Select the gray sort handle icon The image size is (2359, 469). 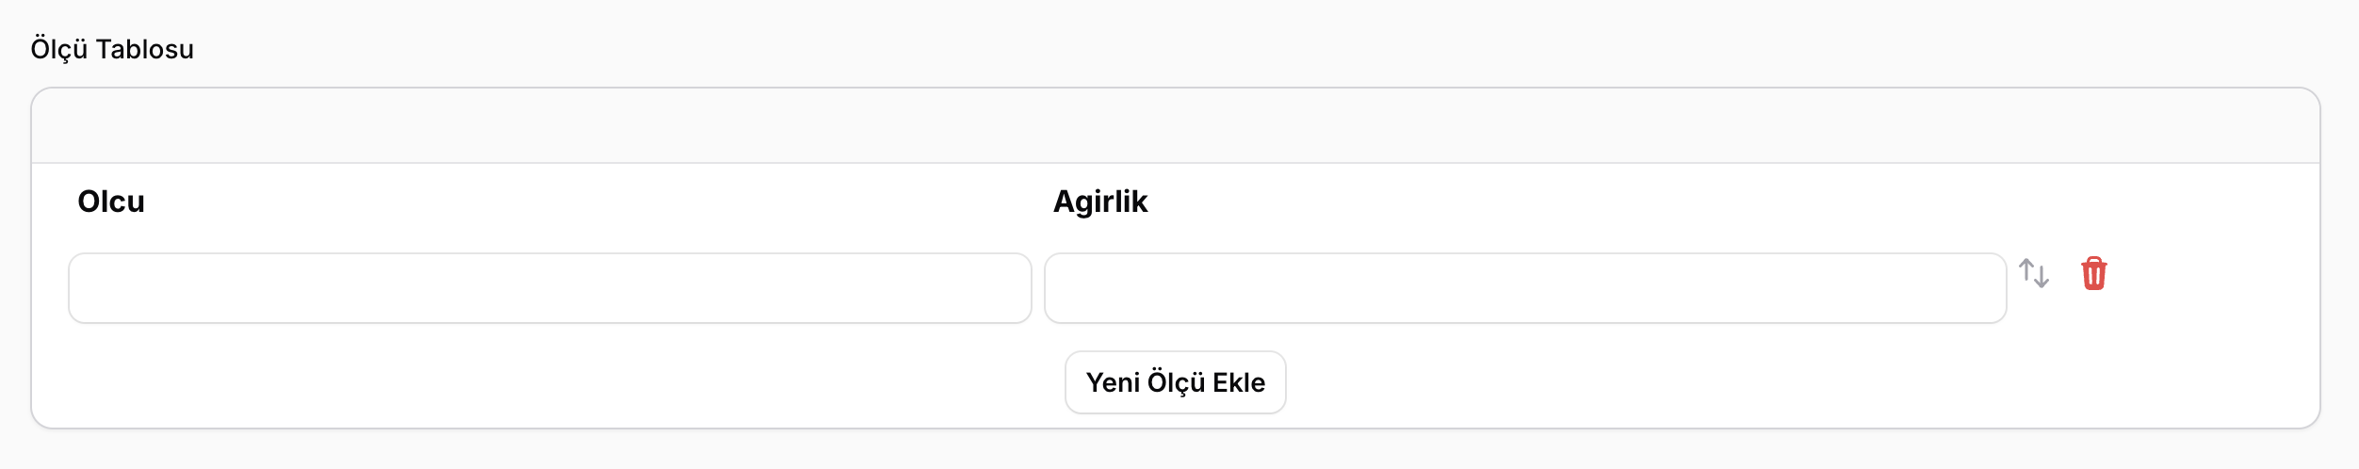2034,273
